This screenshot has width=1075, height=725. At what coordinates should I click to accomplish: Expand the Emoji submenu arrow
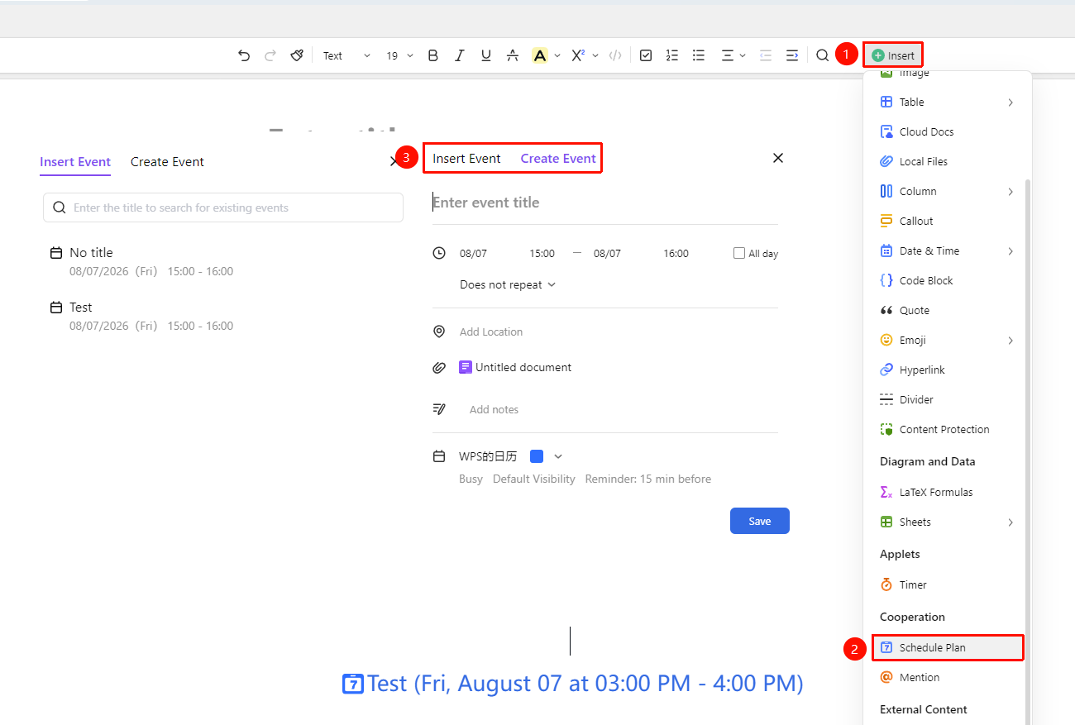coord(1010,340)
